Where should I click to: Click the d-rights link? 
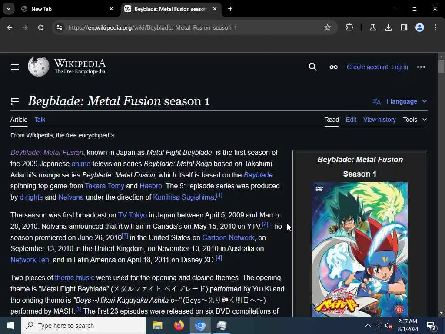tap(31, 197)
